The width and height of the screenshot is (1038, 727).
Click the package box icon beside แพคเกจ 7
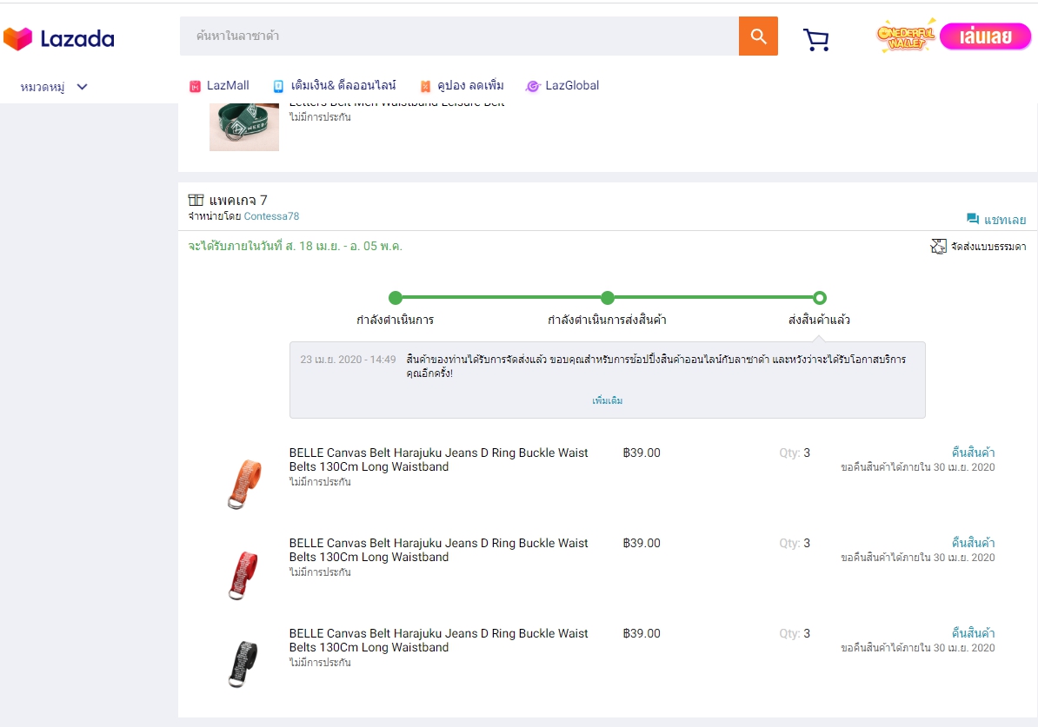coord(196,200)
